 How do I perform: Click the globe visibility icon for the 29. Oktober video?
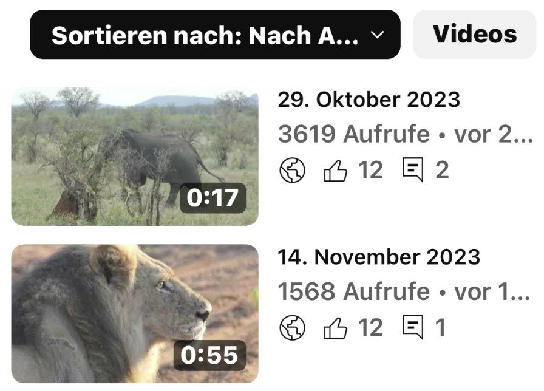pos(293,170)
